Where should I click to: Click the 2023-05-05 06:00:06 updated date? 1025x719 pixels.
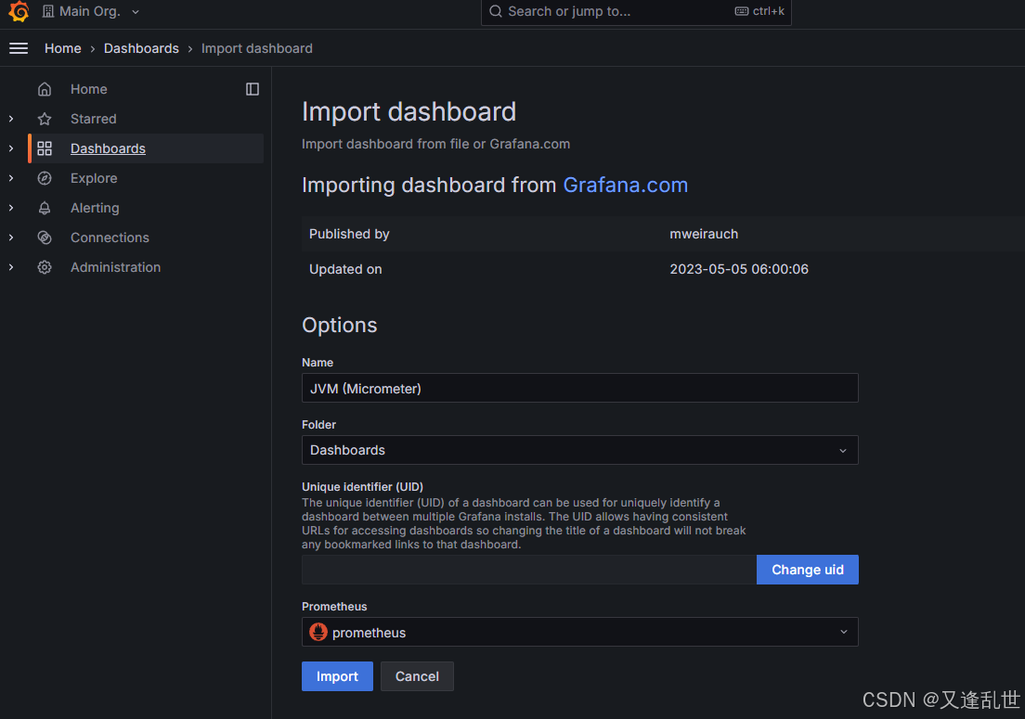click(x=739, y=269)
